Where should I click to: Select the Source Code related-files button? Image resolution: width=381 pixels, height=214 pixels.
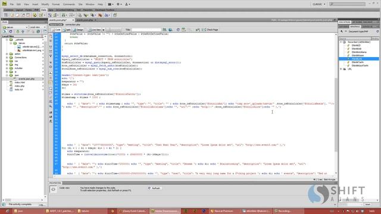click(x=56, y=24)
